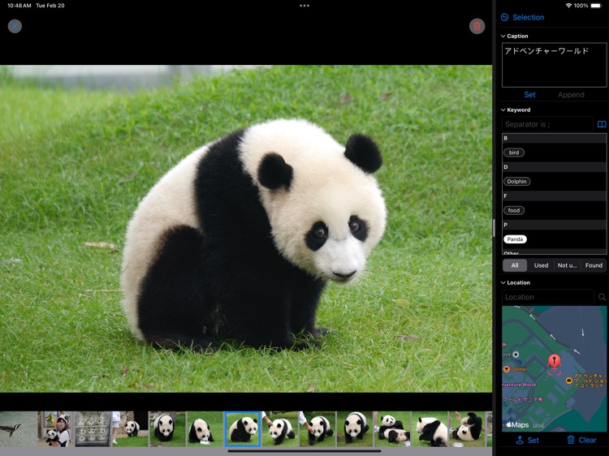Close the photo viewer with X button
609x456 pixels.
(x=15, y=27)
